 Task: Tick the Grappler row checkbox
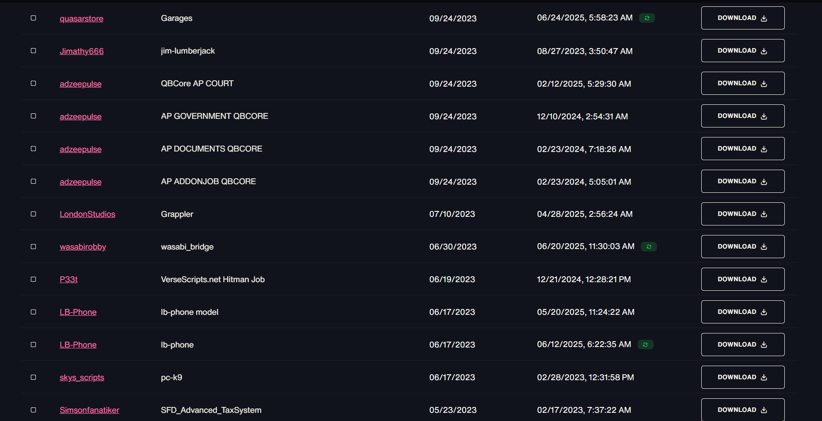coord(33,214)
